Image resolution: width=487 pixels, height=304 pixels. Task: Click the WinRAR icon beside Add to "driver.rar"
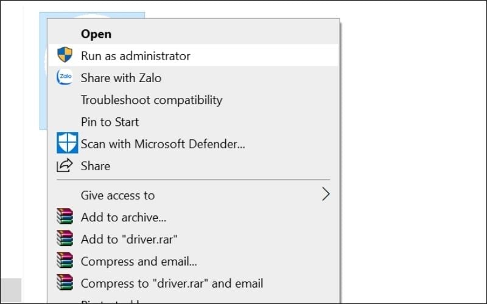tap(65, 239)
